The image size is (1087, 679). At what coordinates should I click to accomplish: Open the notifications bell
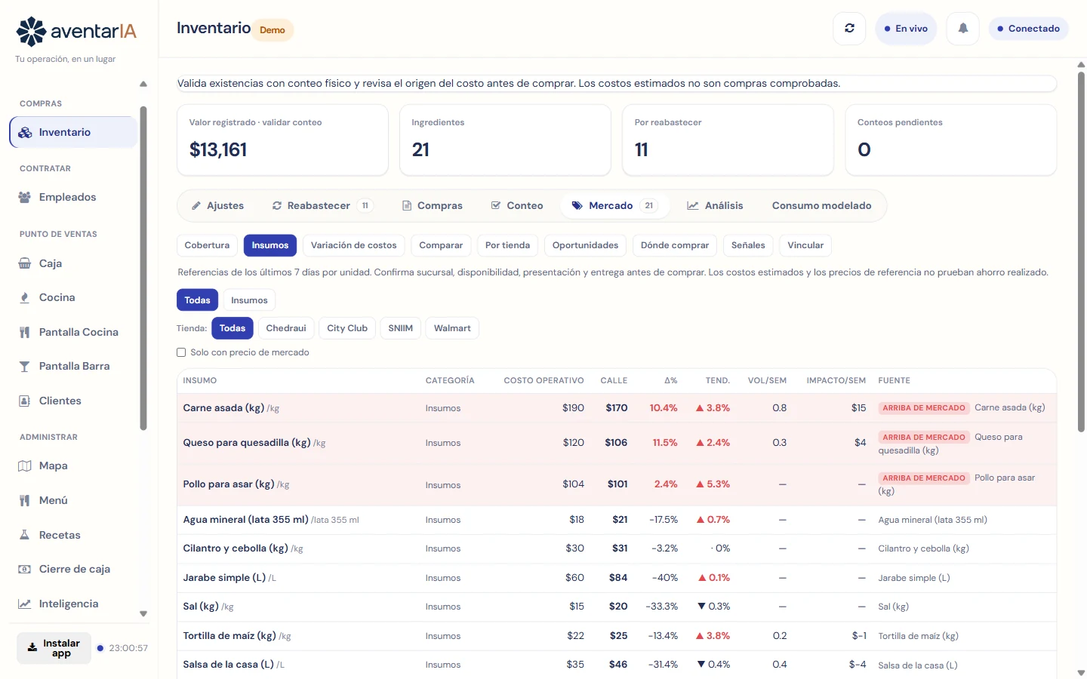tap(963, 29)
